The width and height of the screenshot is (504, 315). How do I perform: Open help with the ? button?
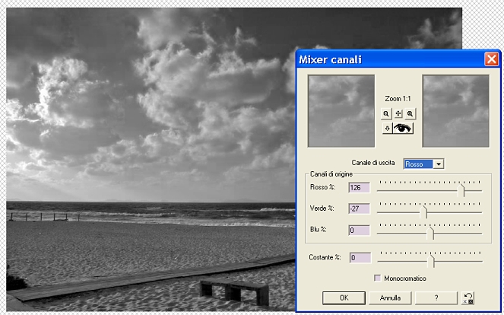coord(436,297)
